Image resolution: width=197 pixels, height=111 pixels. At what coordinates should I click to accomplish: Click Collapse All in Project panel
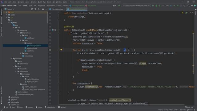[x=39, y=9]
